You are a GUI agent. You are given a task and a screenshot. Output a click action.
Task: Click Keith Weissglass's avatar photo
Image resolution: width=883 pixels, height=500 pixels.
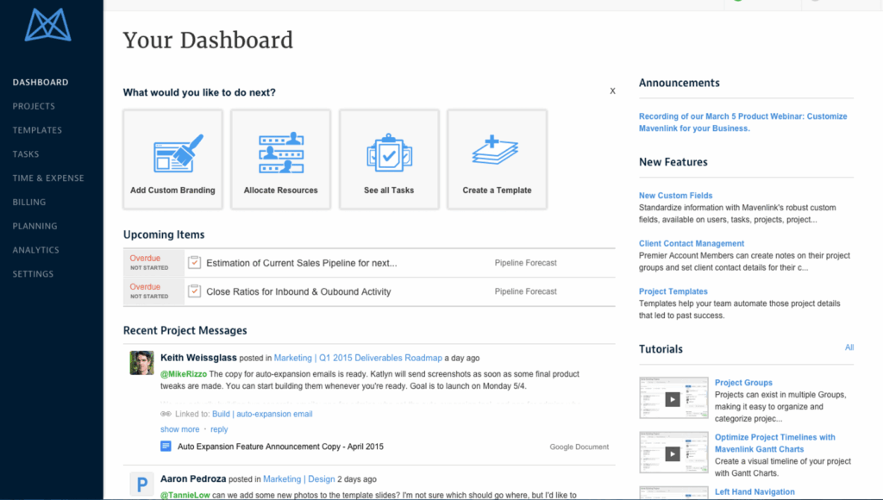point(141,363)
